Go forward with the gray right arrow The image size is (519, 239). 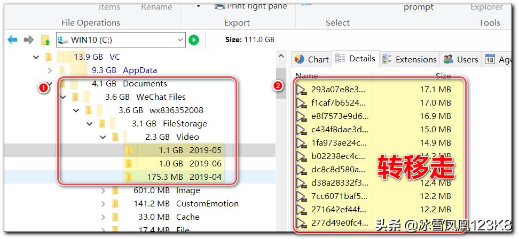29,40
